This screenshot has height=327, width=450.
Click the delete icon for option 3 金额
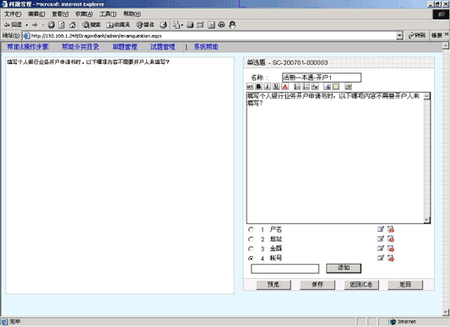pos(391,249)
